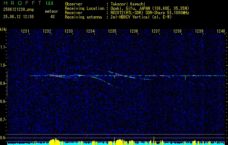Click the yellow signal-level burst under 1235
Screen dimensions: 228x145
[x=120, y=142]
